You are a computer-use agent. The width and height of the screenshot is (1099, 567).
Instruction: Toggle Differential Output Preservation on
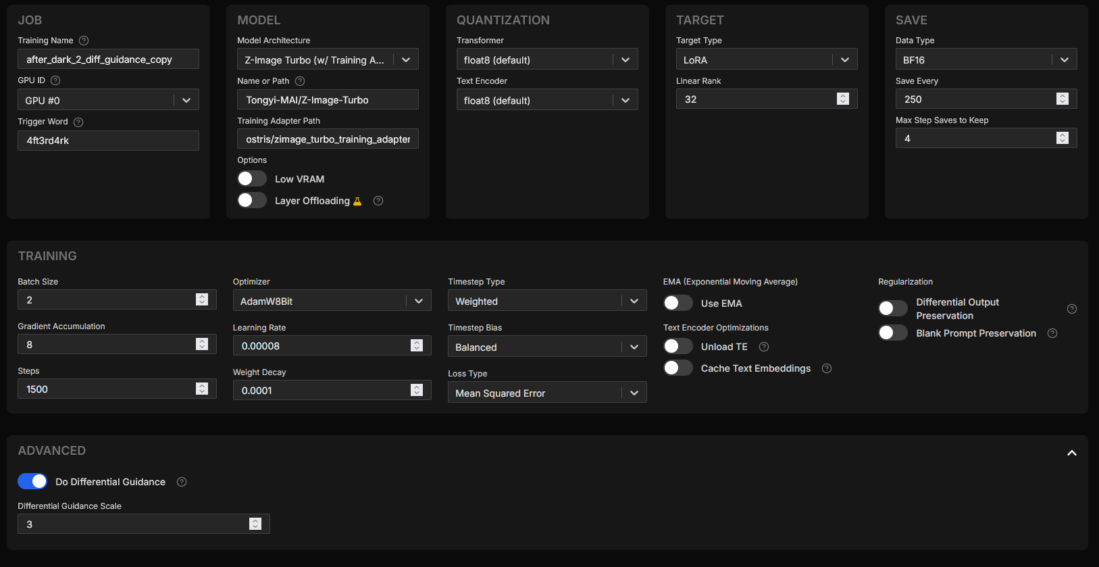[x=892, y=309]
